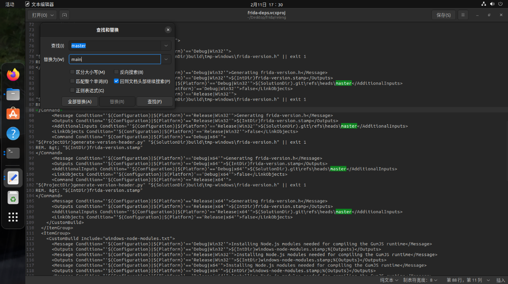This screenshot has height=284, width=508.
Task: Click highlighted master on line 91
Action: click(349, 126)
